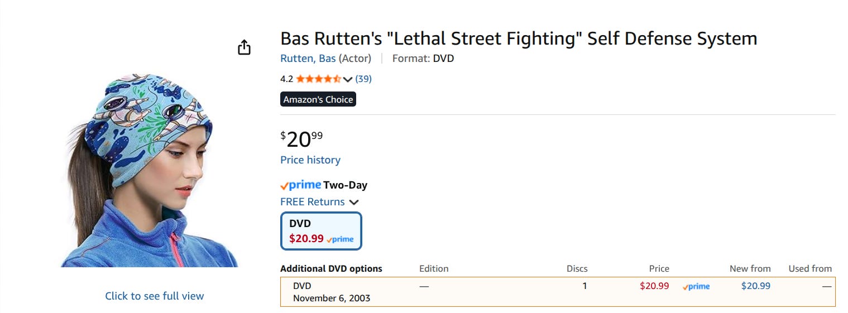Click the orange star rating icons

coord(318,79)
